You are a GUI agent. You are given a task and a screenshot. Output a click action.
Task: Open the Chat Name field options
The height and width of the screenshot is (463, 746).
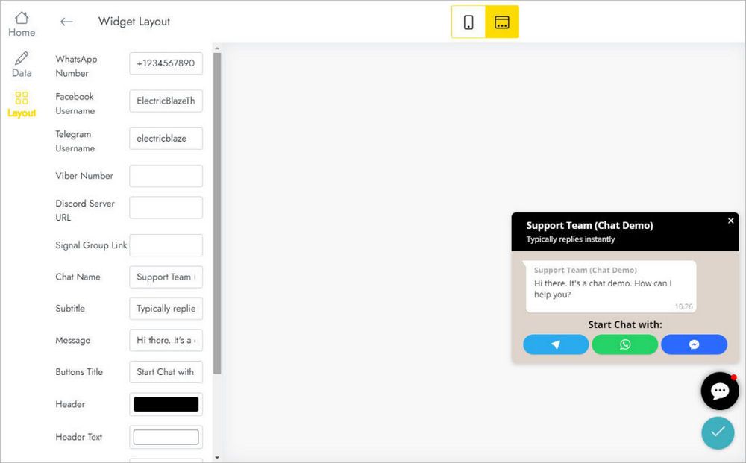[166, 277]
